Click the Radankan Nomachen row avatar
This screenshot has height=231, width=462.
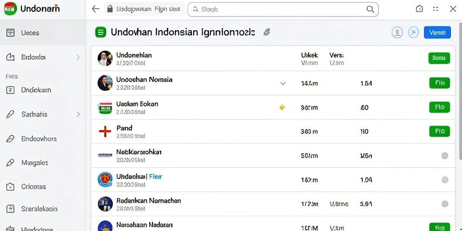(105, 204)
